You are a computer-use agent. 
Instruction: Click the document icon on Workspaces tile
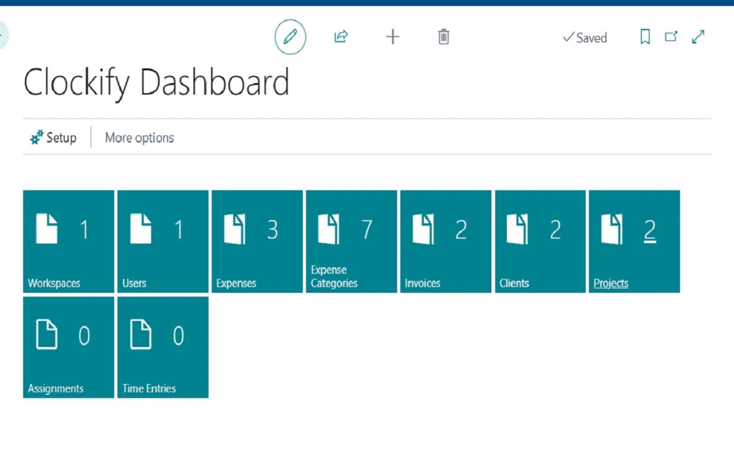tap(47, 229)
